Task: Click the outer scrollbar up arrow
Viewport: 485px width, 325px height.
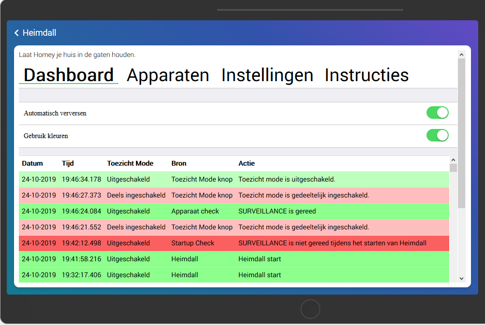Action: 461,55
